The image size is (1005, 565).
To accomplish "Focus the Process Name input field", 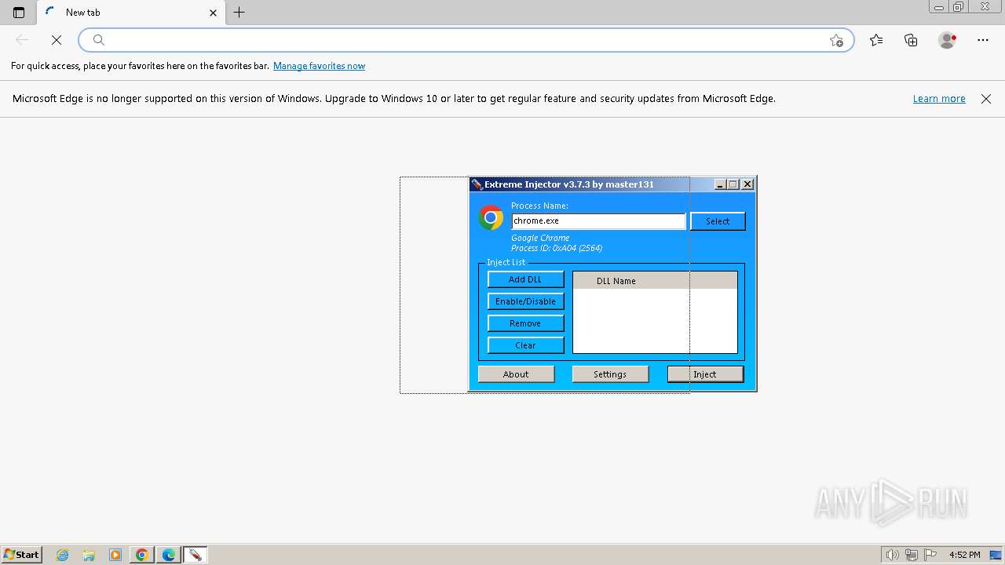I will (x=598, y=221).
